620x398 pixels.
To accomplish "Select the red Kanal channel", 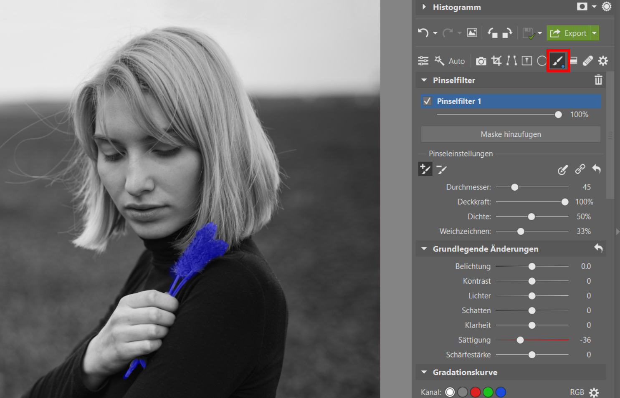I will pos(475,392).
